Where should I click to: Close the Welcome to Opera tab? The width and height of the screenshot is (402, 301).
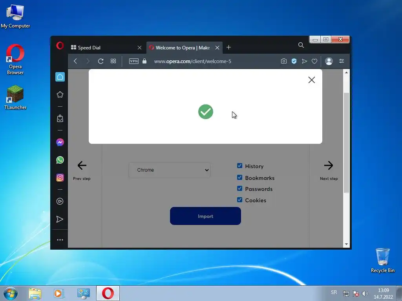point(217,47)
